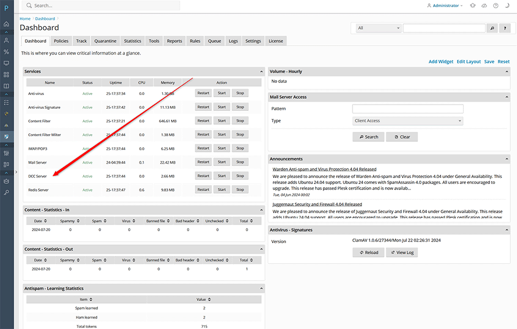
Task: Open the monitor-shaped Domains sidebar icon
Action: point(6,63)
